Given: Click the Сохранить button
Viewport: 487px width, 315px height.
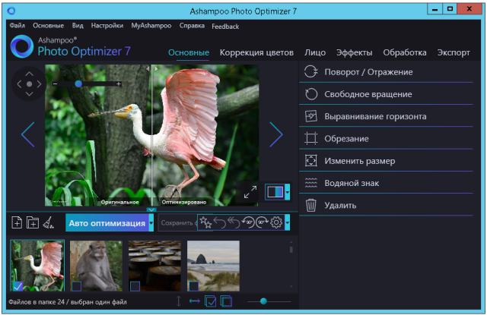Looking at the screenshot, I should tap(177, 222).
